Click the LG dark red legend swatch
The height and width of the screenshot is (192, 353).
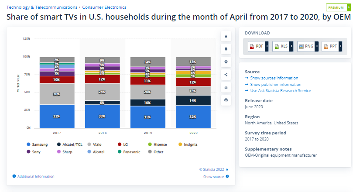(119, 144)
